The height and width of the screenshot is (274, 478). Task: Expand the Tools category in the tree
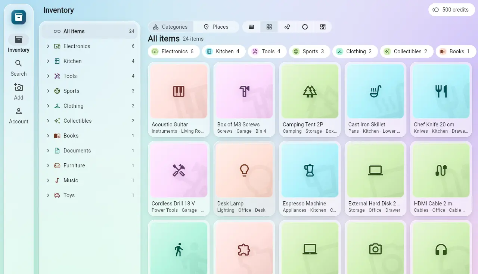point(48,76)
